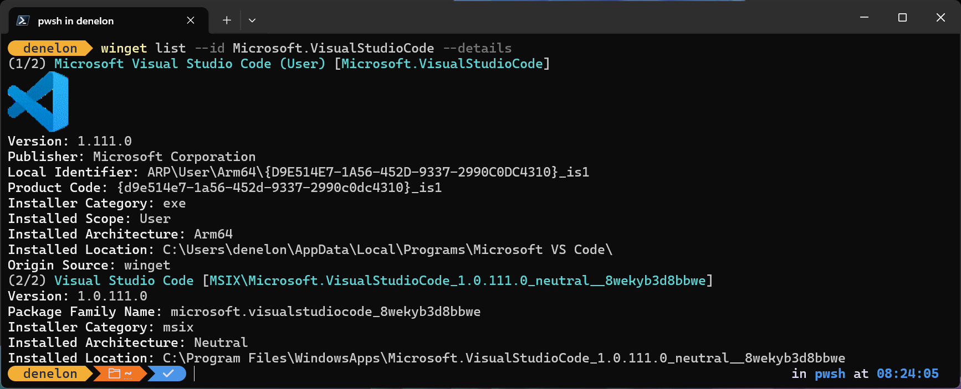This screenshot has width=961, height=389.
Task: Click the top 'denelon' prompt segment
Action: click(50, 48)
